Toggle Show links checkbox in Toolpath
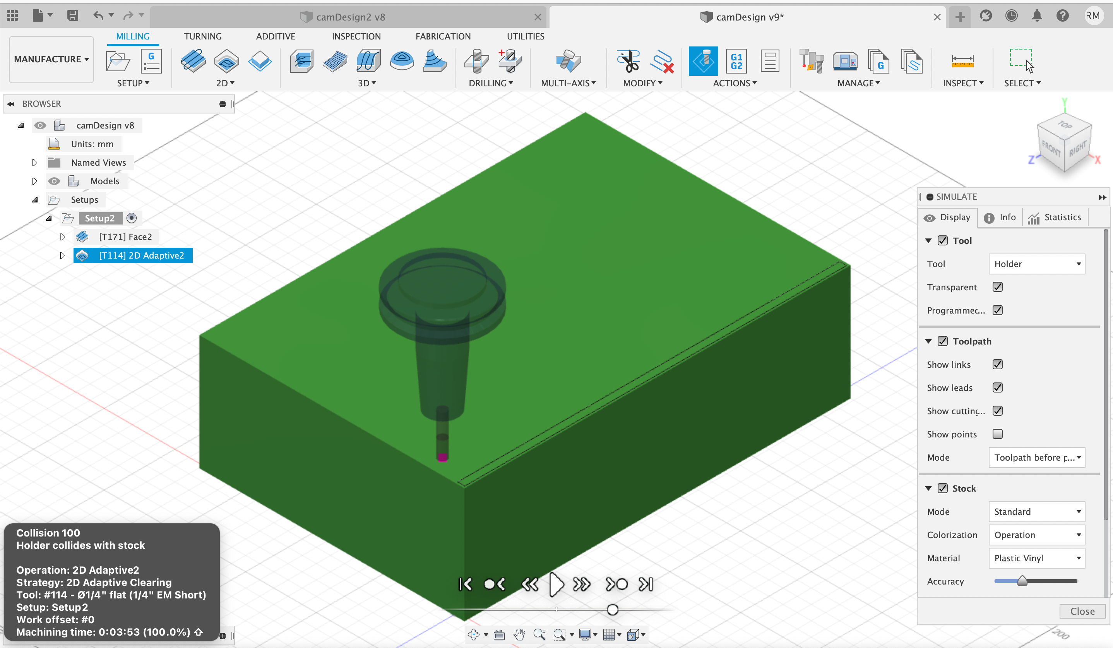This screenshot has width=1113, height=648. pos(997,364)
